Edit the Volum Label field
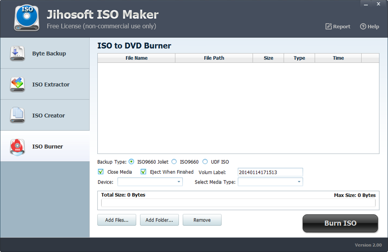The image size is (388, 252). (270, 172)
